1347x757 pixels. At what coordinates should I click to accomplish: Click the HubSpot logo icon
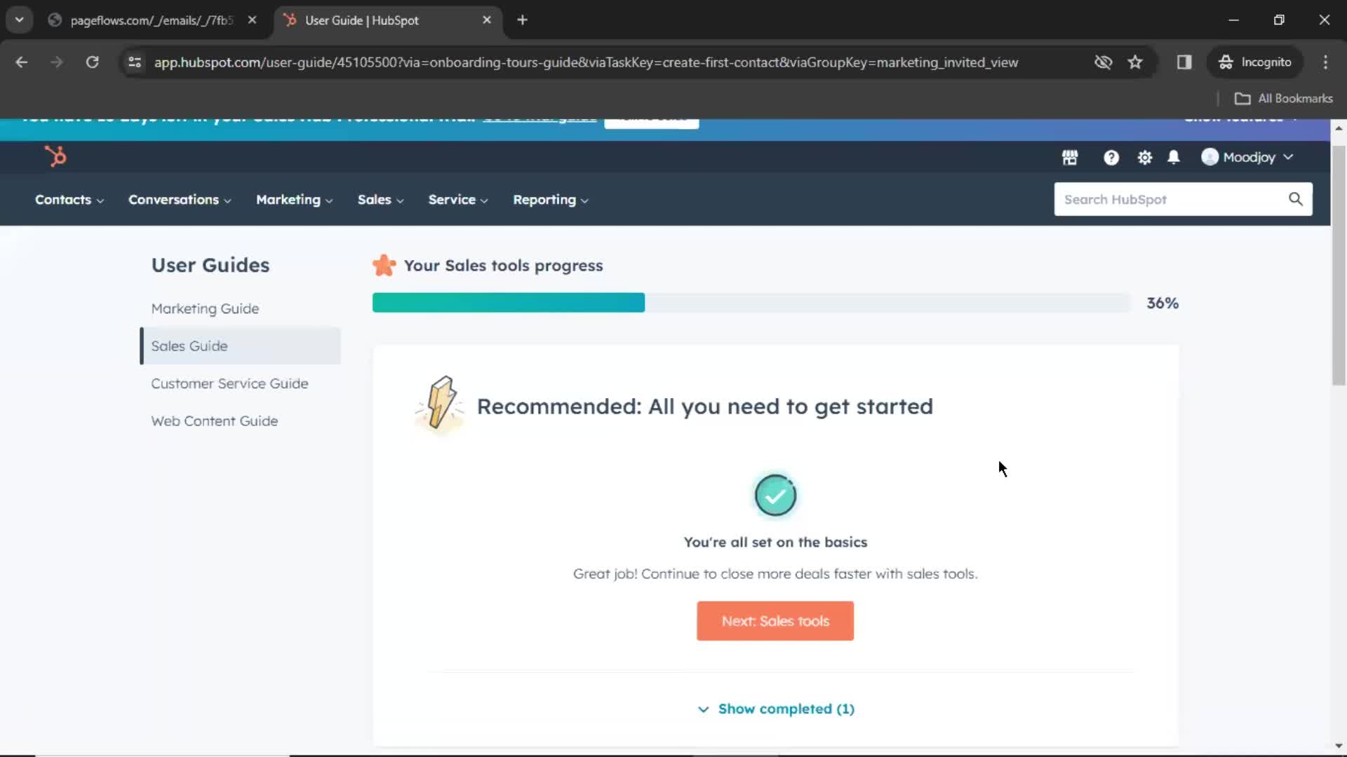56,156
